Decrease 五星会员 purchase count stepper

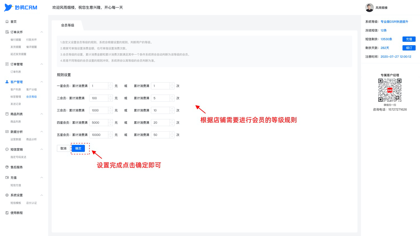[172, 136]
